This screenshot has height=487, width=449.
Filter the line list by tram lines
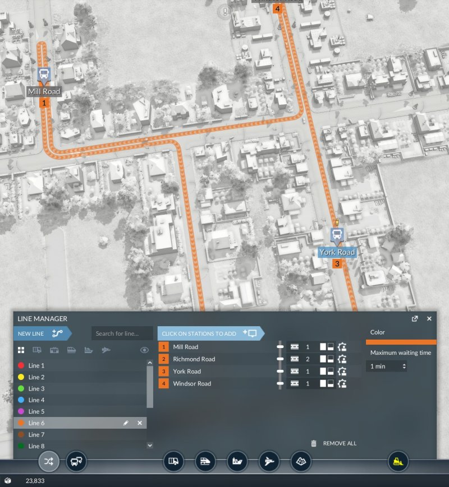[54, 350]
